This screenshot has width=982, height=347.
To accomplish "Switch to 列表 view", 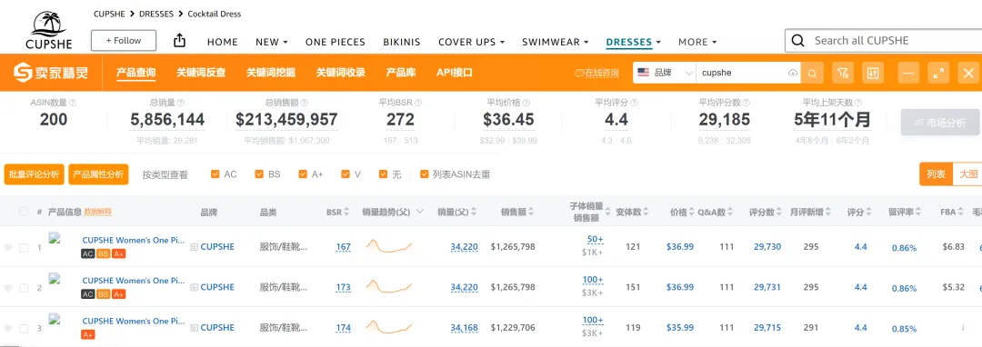I will pos(936,174).
